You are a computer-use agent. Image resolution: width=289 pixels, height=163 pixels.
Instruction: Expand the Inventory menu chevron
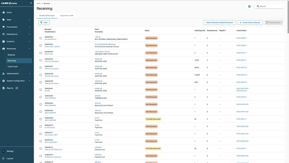pos(29,41)
